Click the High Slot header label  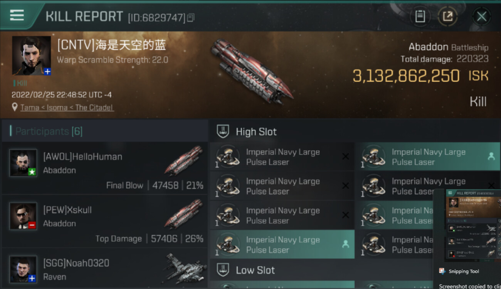point(256,132)
